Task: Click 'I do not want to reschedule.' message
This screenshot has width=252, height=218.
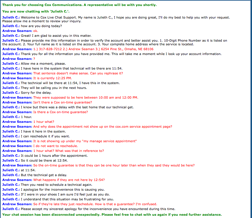Action: 40,146
